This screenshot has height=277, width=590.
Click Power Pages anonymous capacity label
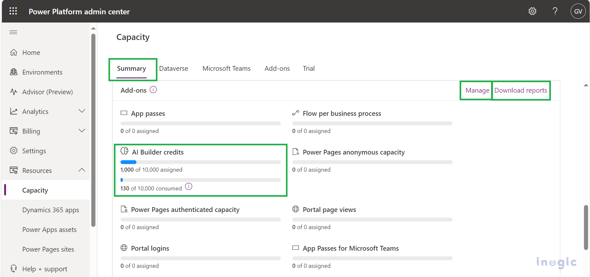(354, 152)
